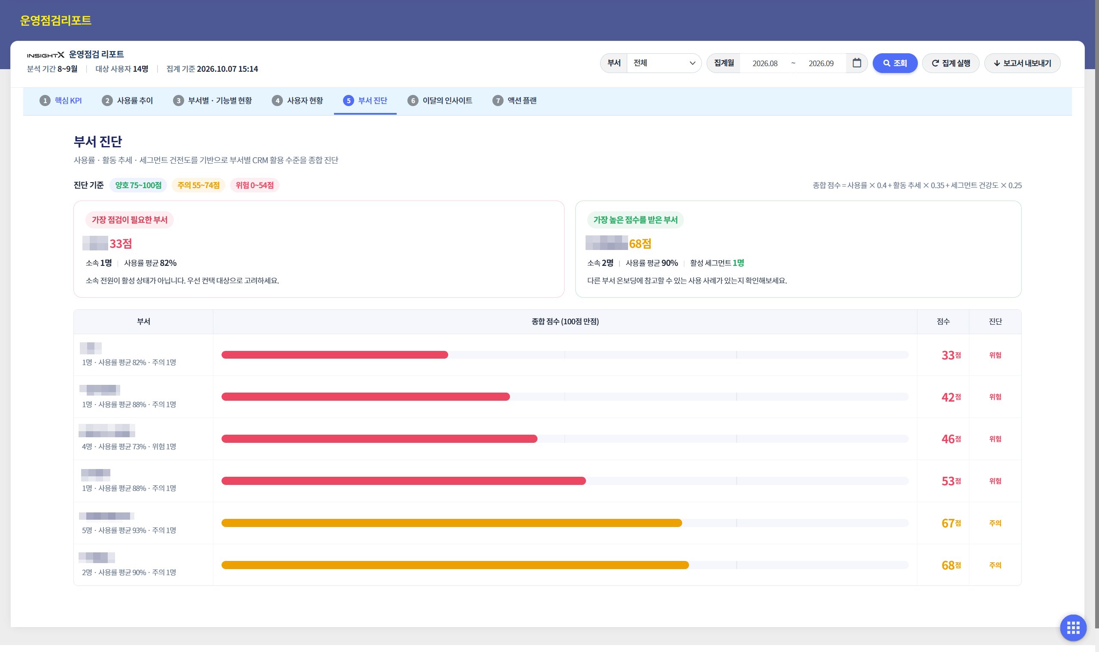
Task: Open the calendar date picker icon
Action: [856, 63]
